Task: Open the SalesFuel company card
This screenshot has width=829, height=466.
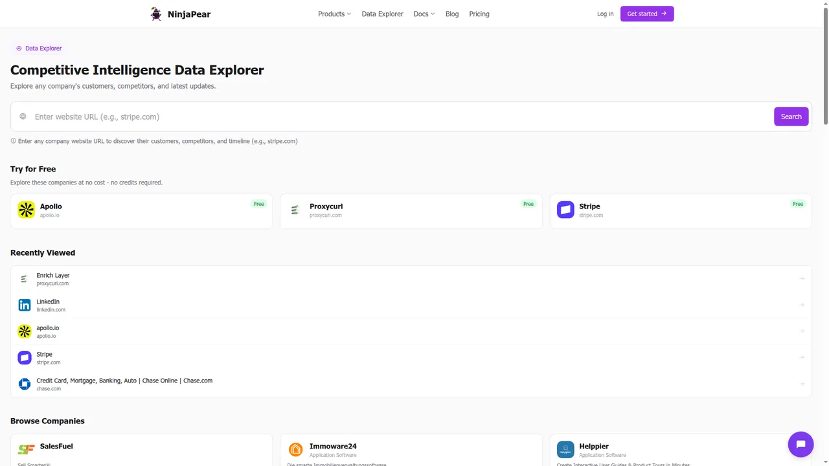Action: (141, 450)
